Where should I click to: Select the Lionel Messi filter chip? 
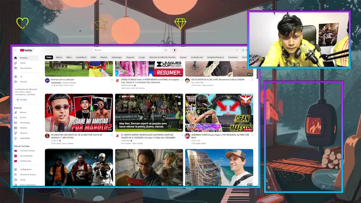[81, 57]
